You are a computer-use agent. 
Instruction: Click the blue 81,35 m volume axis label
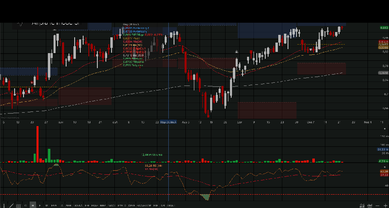tap(383, 149)
